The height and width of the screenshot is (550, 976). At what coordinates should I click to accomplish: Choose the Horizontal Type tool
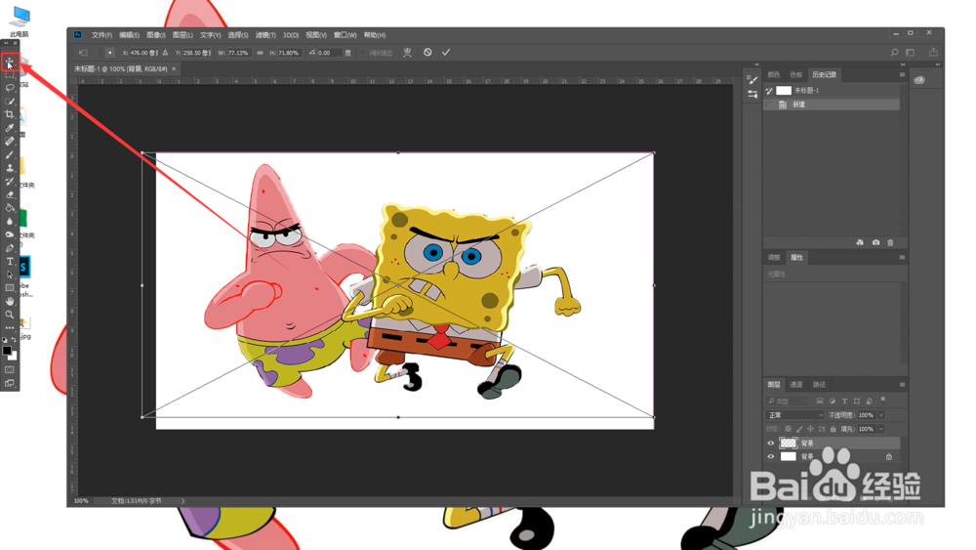coord(10,262)
